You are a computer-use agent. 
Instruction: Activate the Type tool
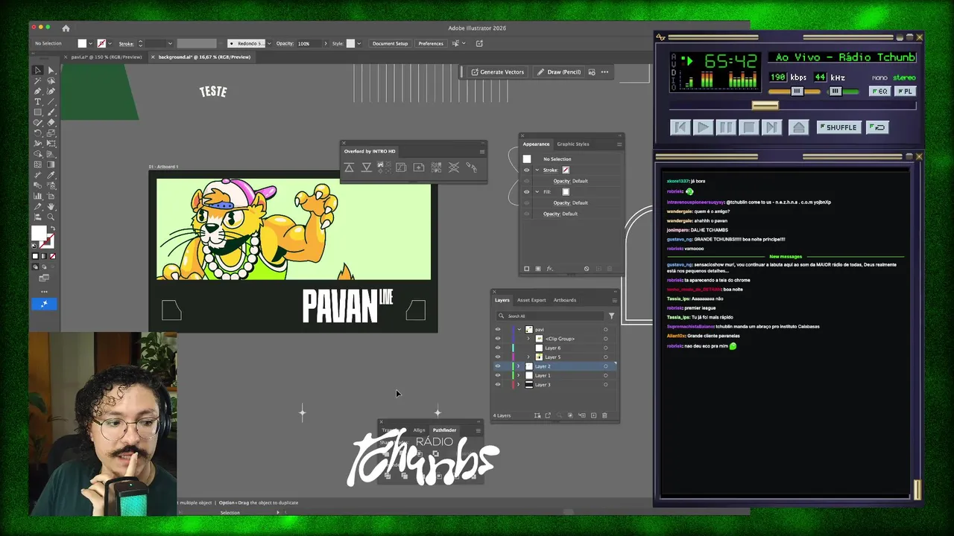(38, 101)
